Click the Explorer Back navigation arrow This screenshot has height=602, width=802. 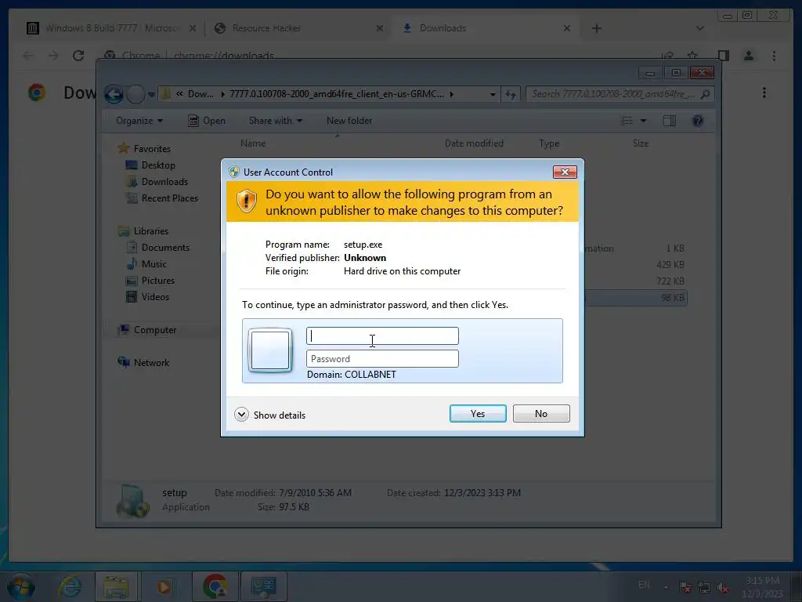[114, 94]
